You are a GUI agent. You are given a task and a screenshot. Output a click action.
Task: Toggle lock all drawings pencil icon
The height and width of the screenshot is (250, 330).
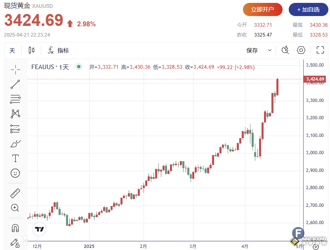tap(15, 243)
